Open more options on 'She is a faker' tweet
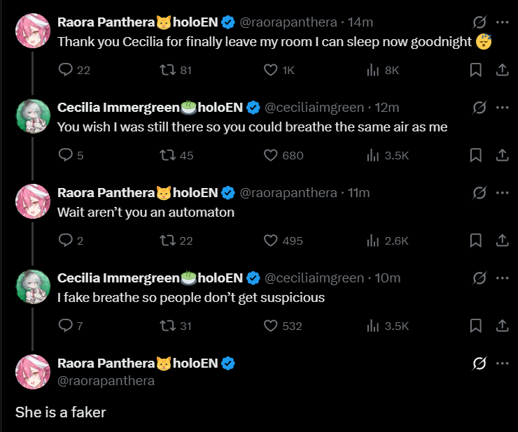The height and width of the screenshot is (432, 518). pos(502,363)
